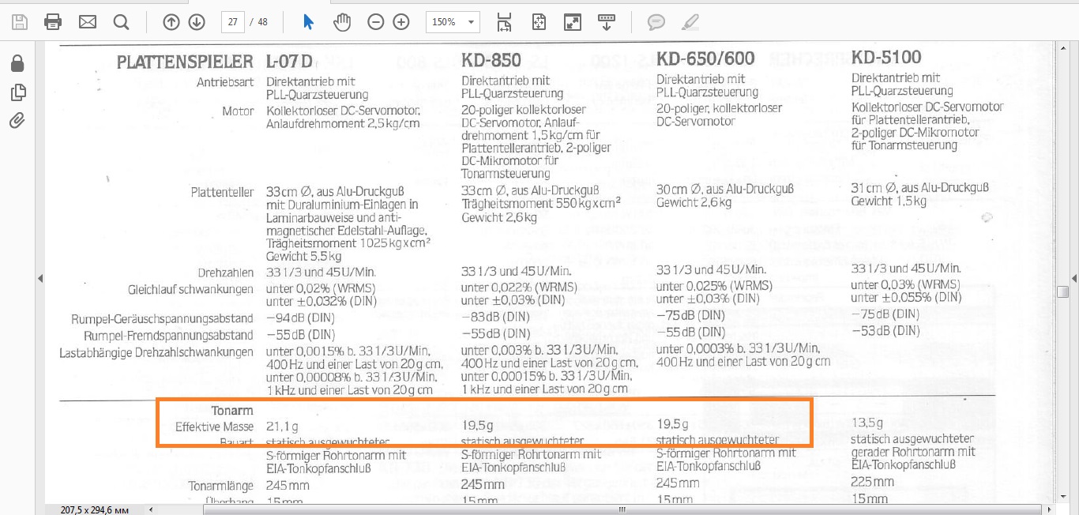Zoom in using the plus button
The width and height of the screenshot is (1079, 515).
pos(401,22)
